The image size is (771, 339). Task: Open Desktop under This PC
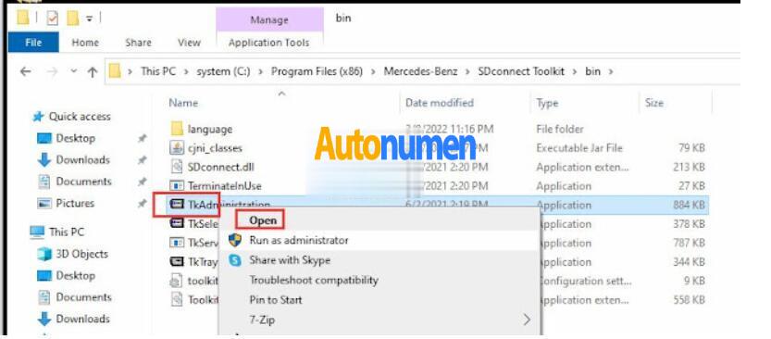(75, 275)
